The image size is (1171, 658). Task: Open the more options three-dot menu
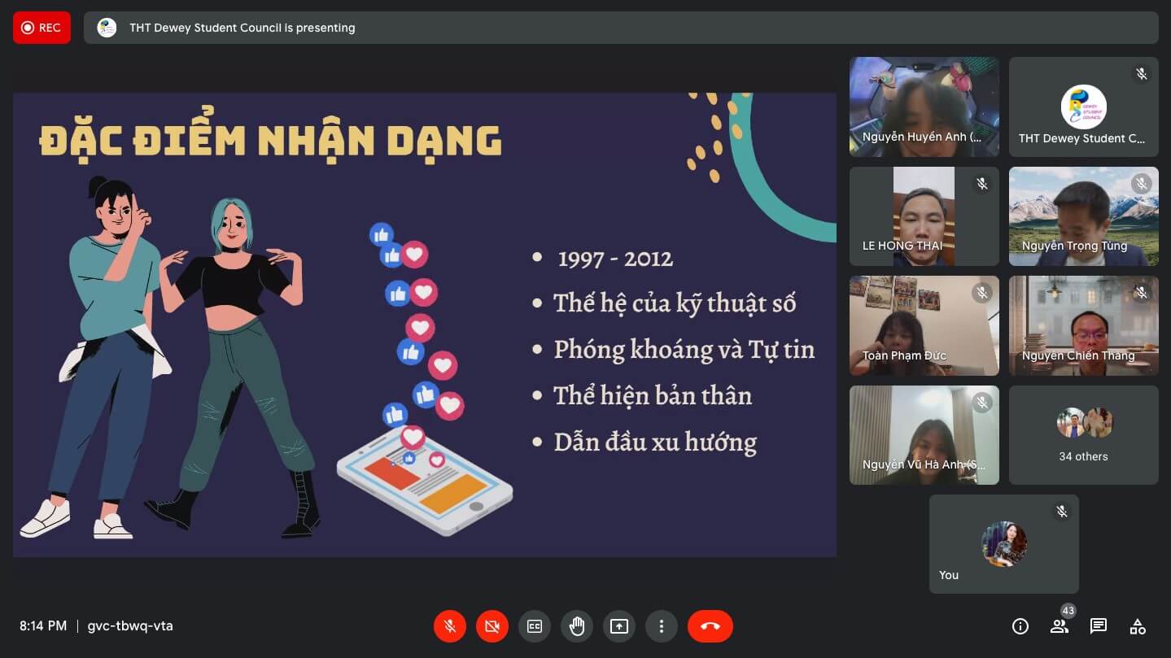662,626
